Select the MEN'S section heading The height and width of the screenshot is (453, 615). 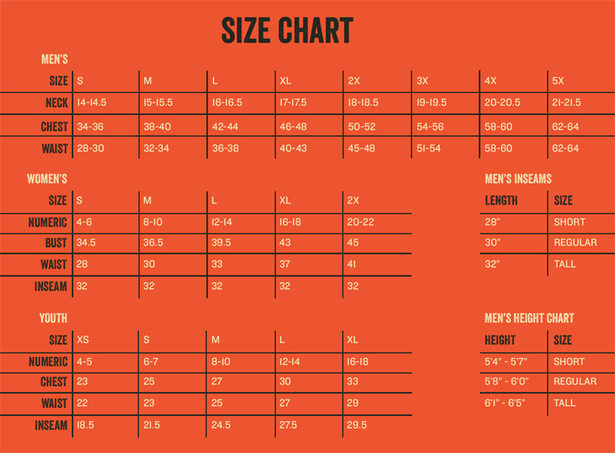coord(55,59)
